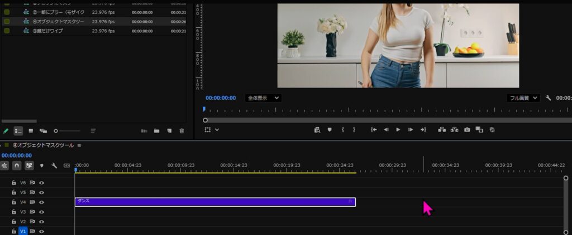Open the オブジェクトマスクツール sequence panel menu

tap(79, 145)
